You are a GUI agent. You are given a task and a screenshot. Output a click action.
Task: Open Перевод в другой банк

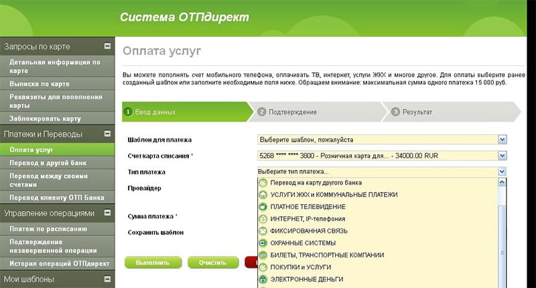click(x=58, y=163)
